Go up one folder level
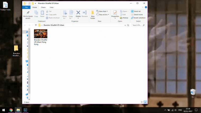The image size is (201, 113). (x=36, y=25)
